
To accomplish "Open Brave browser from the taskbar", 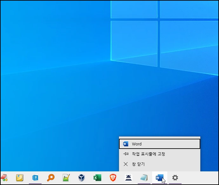I will 113,178.
